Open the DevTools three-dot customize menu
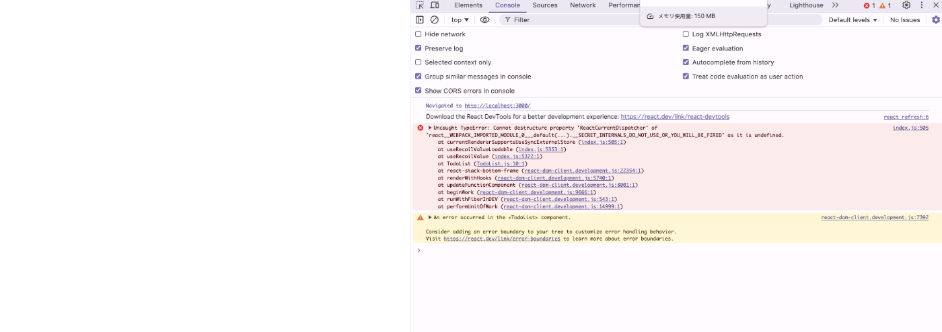This screenshot has height=332, width=942. [922, 5]
